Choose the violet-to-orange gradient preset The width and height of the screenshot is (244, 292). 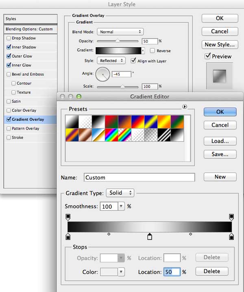(124, 122)
